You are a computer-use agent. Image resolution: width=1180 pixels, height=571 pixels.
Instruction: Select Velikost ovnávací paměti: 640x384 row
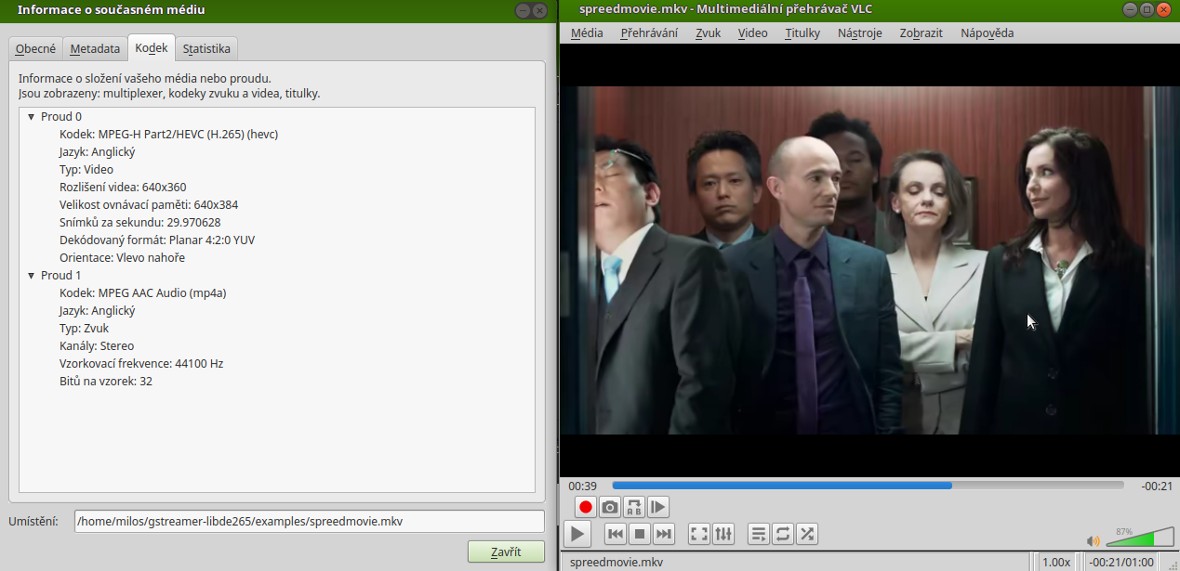149,205
